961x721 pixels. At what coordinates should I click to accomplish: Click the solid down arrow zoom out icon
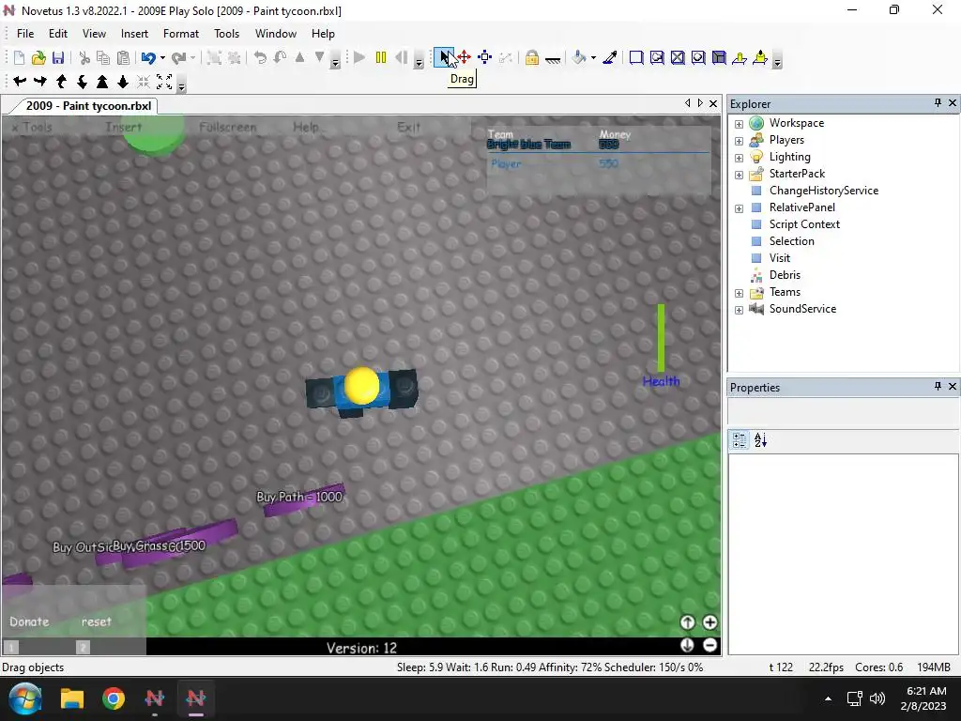(x=123, y=81)
